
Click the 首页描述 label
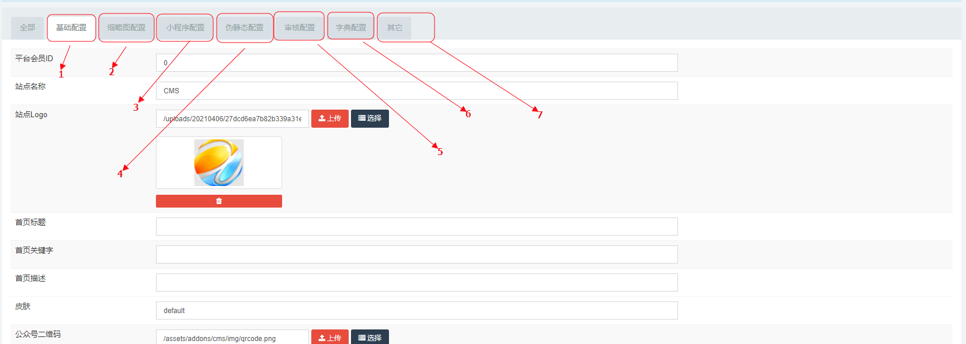coord(30,278)
